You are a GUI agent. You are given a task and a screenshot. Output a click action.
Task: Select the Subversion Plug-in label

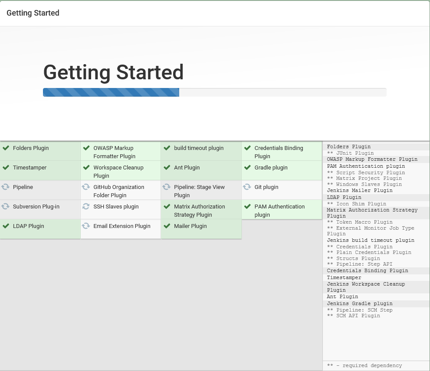(36, 206)
